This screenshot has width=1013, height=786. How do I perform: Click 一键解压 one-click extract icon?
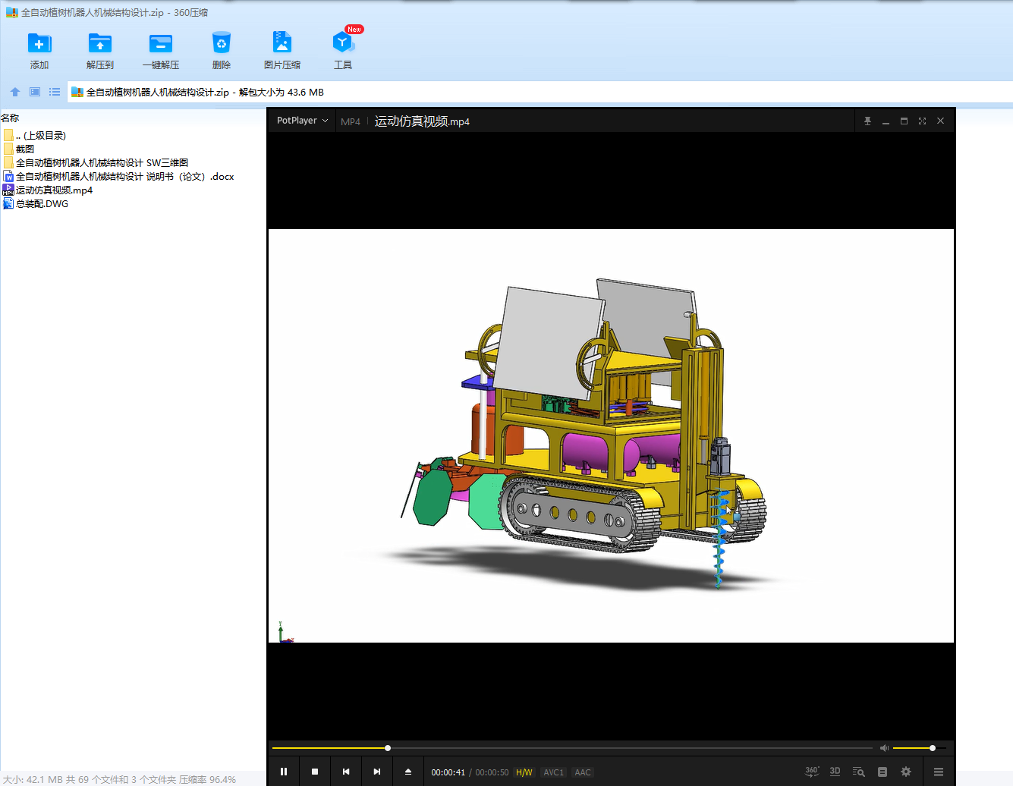click(161, 44)
